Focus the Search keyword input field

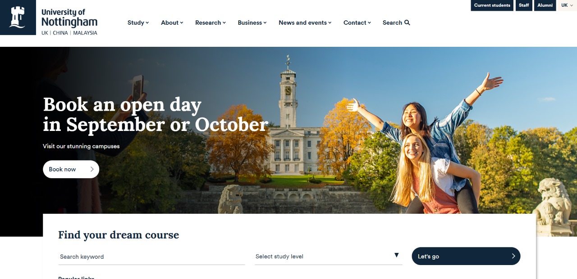pyautogui.click(x=151, y=256)
